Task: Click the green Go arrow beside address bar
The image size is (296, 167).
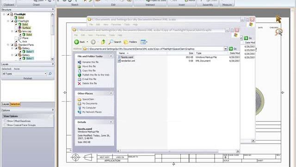Action: [x=231, y=49]
